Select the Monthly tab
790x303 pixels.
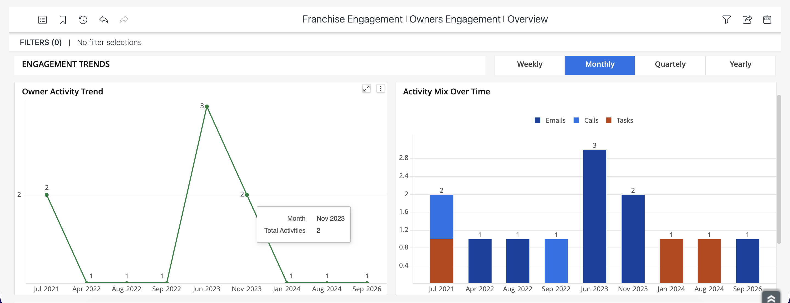[x=600, y=64]
